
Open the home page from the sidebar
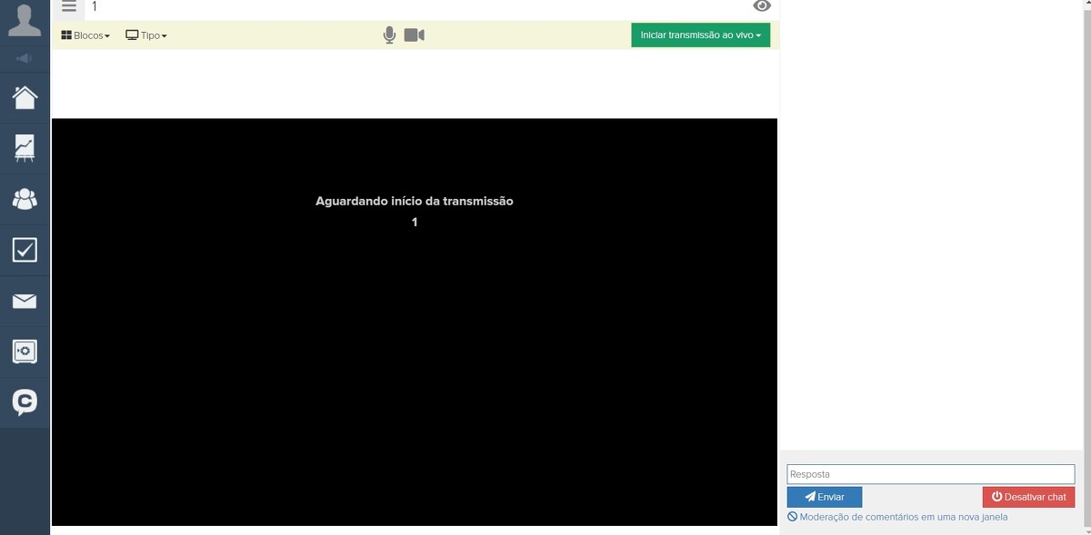(x=25, y=97)
